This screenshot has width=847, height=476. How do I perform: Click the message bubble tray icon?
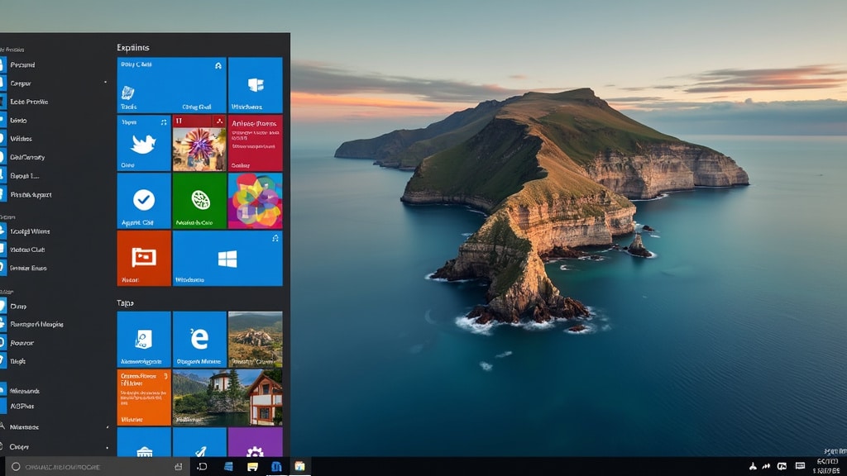click(x=782, y=466)
